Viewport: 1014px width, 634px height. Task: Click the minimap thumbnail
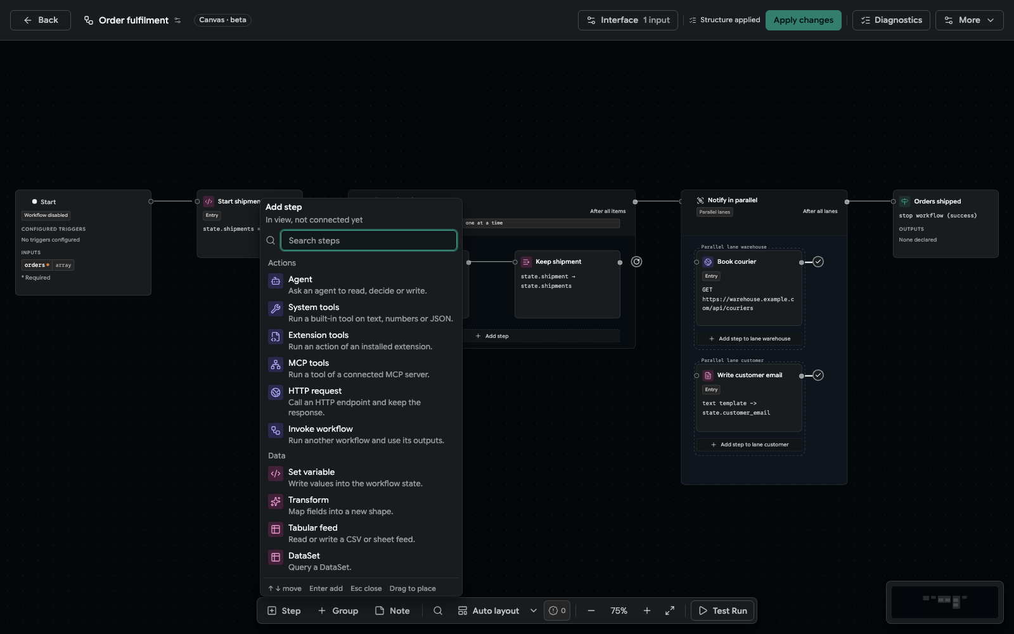[x=945, y=602]
